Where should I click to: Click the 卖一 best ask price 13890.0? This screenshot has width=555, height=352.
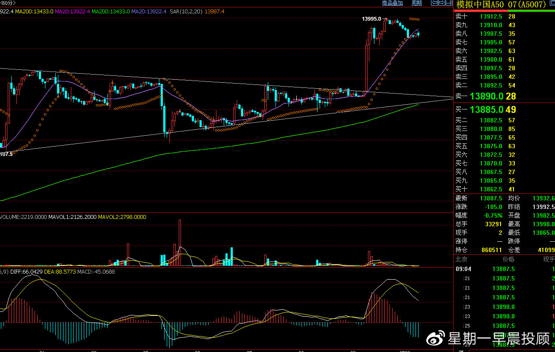pyautogui.click(x=487, y=96)
